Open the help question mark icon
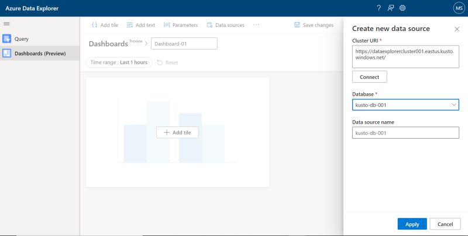This screenshot has height=236, width=468. click(378, 8)
